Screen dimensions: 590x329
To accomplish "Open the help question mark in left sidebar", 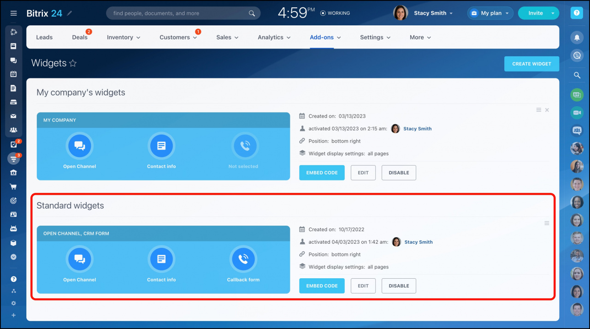I will click(x=13, y=279).
